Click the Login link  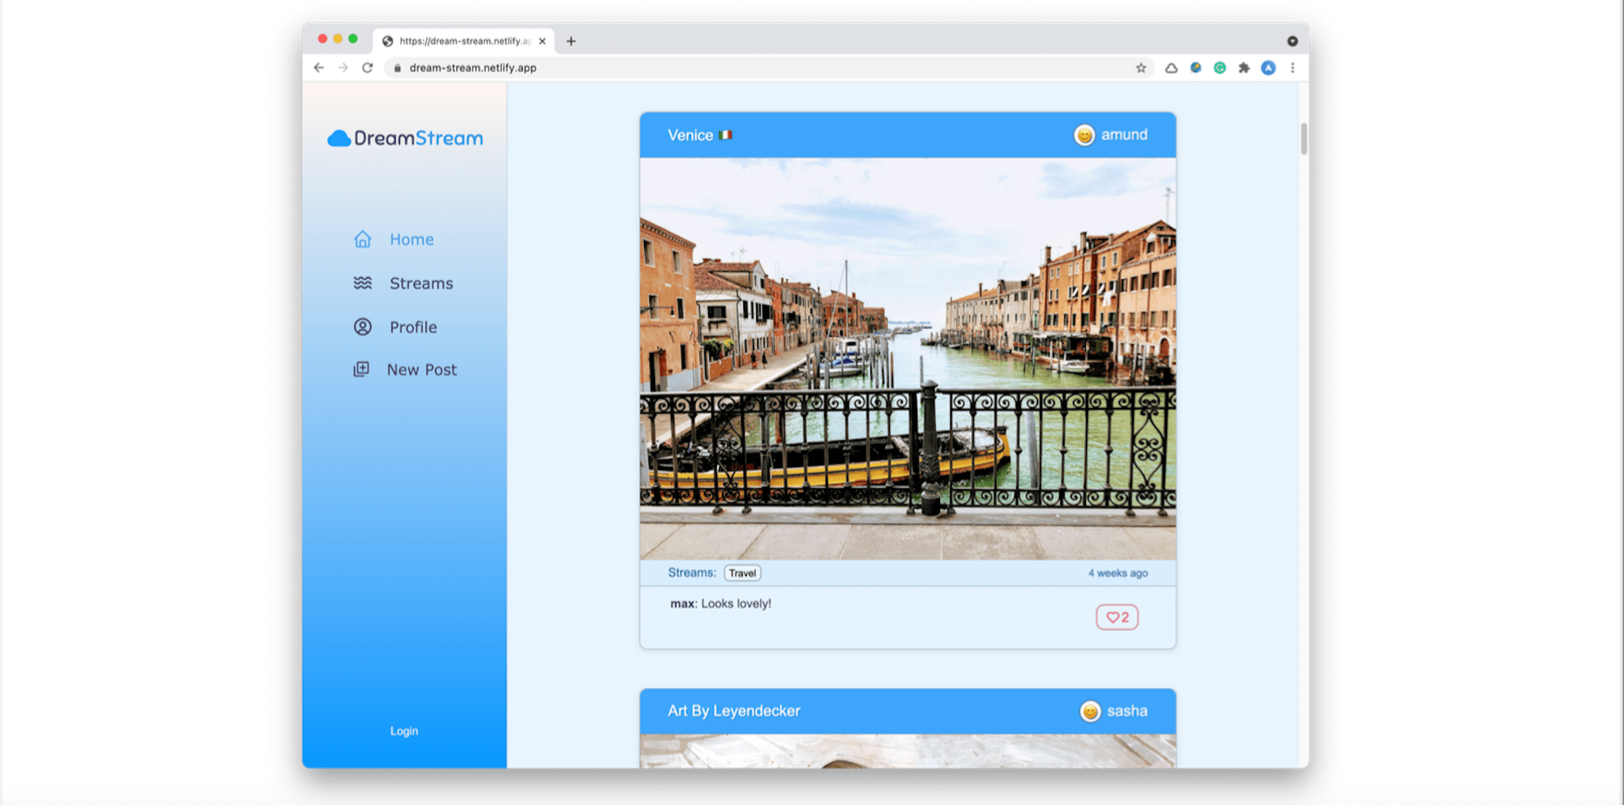(x=404, y=731)
